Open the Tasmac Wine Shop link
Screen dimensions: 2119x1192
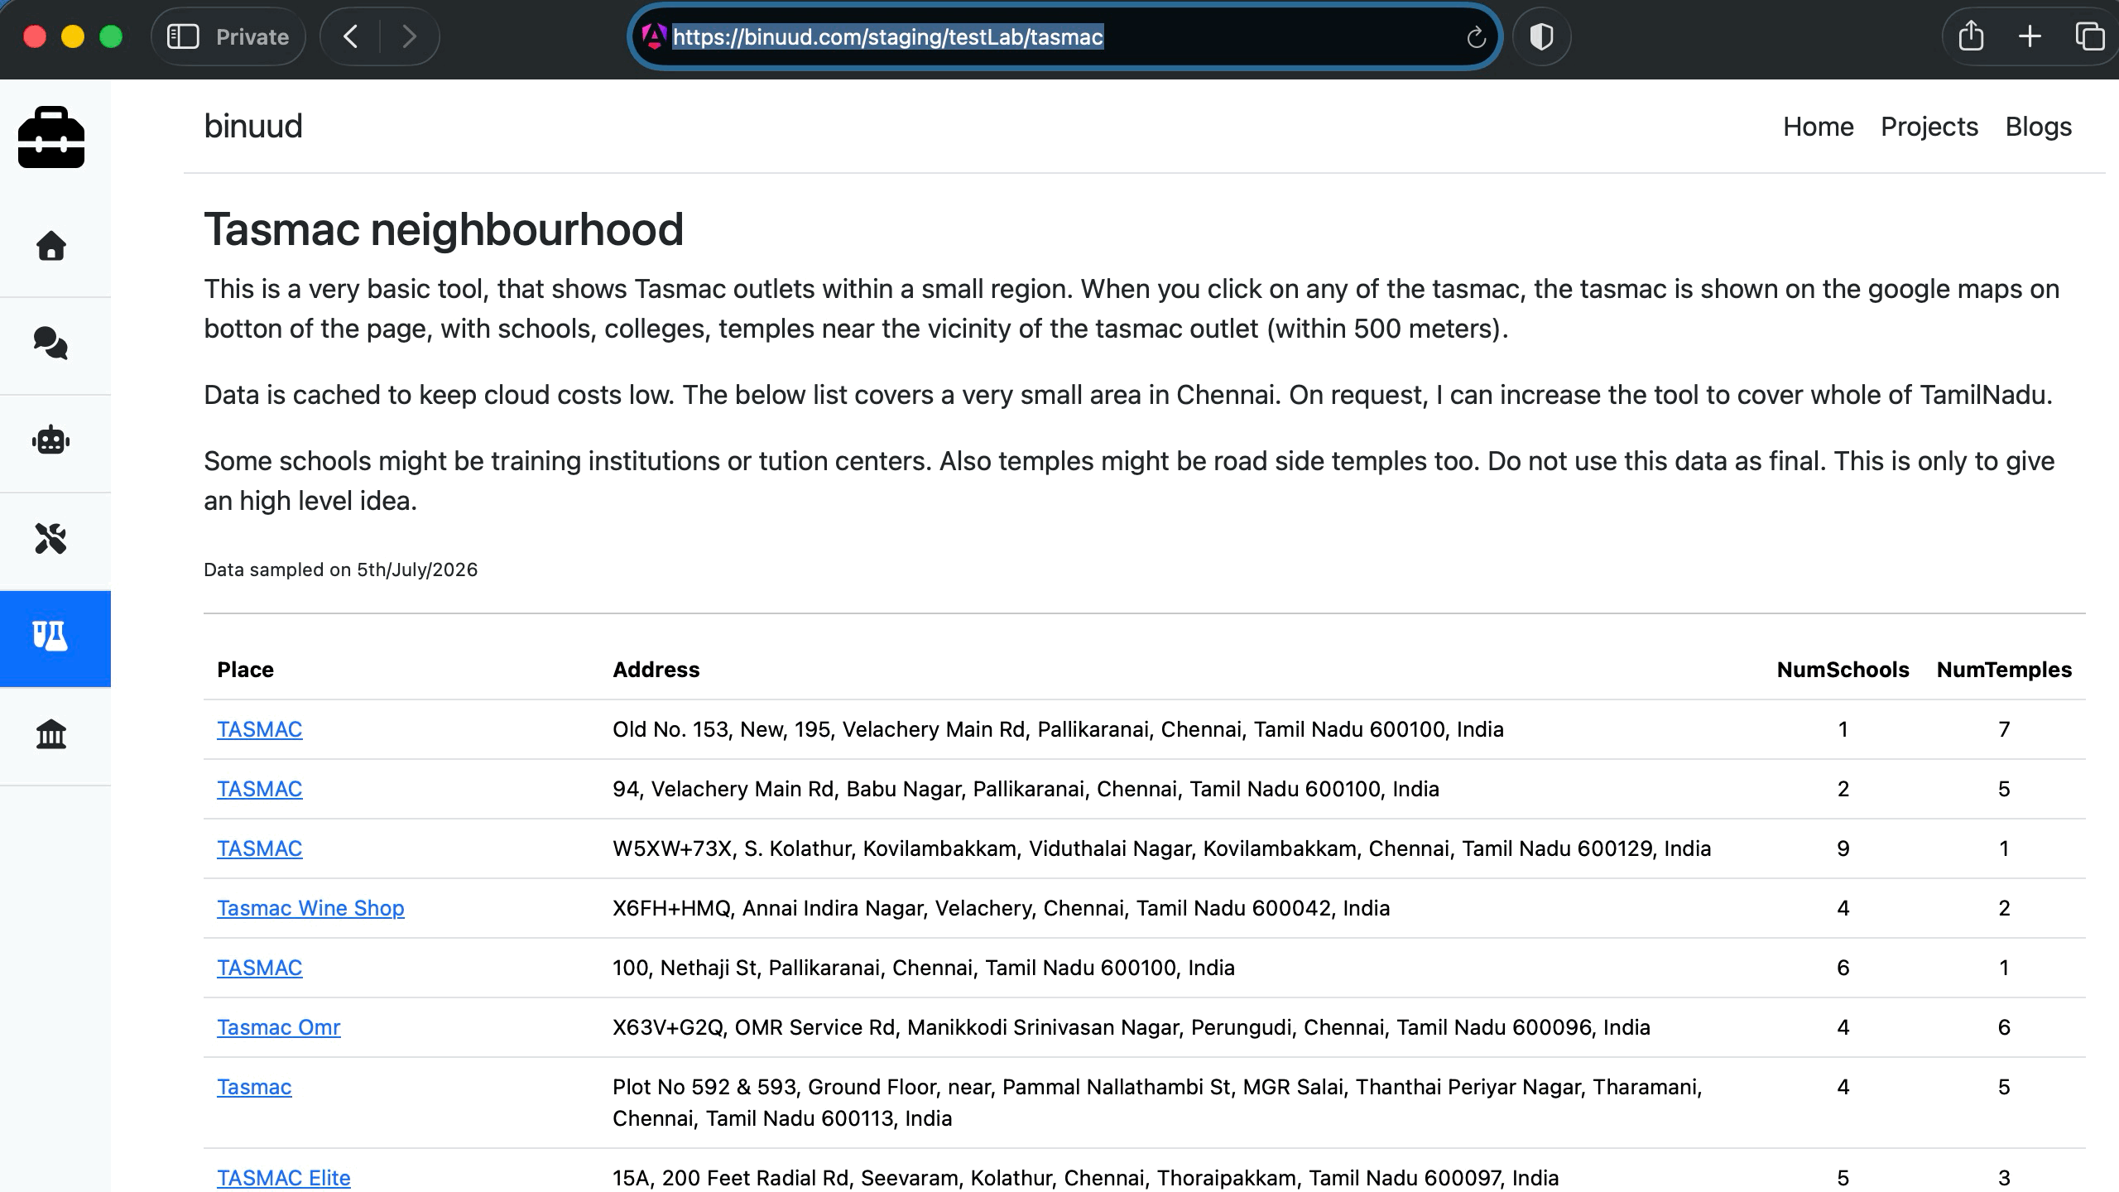(x=310, y=908)
